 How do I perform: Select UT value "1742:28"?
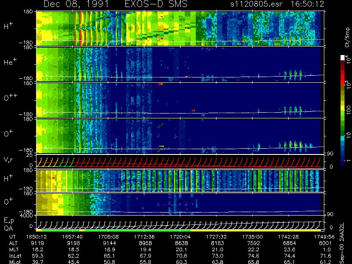click(x=289, y=237)
